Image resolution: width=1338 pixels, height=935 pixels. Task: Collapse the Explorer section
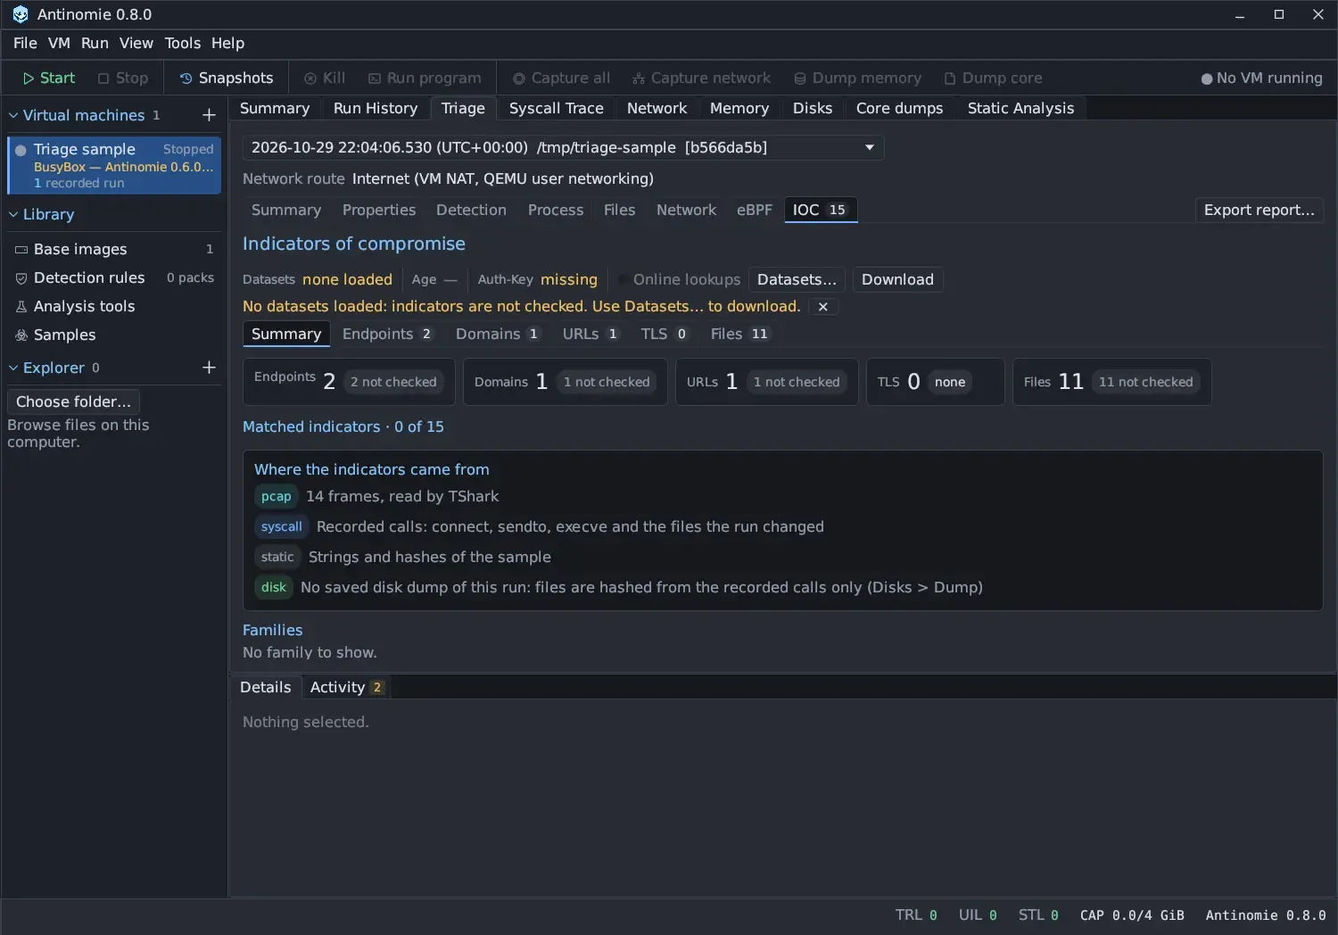point(13,368)
